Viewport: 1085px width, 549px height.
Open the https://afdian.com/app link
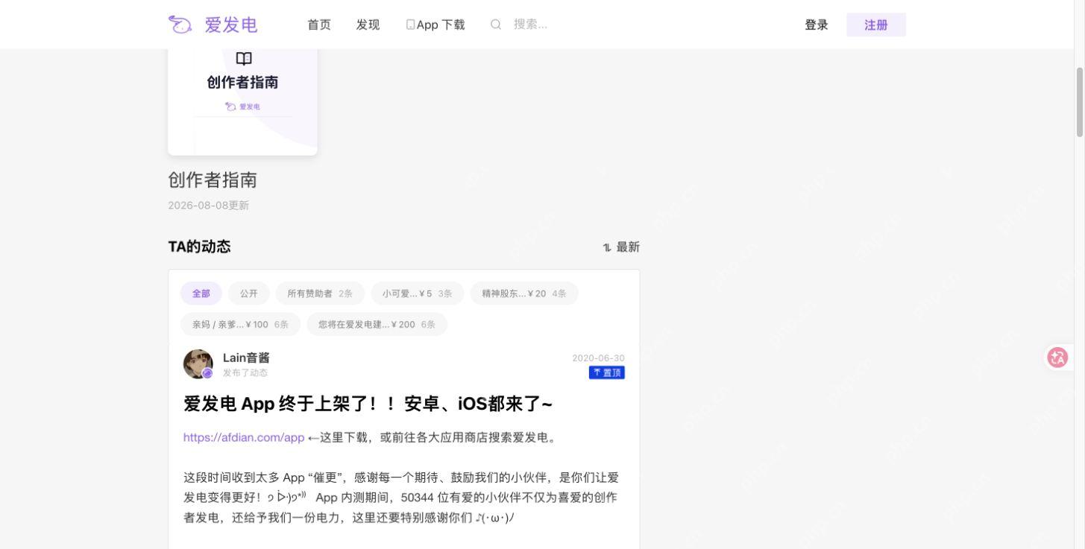point(244,438)
